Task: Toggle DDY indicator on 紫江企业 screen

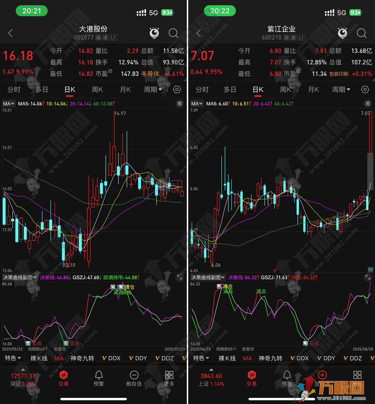Action: coord(326,358)
